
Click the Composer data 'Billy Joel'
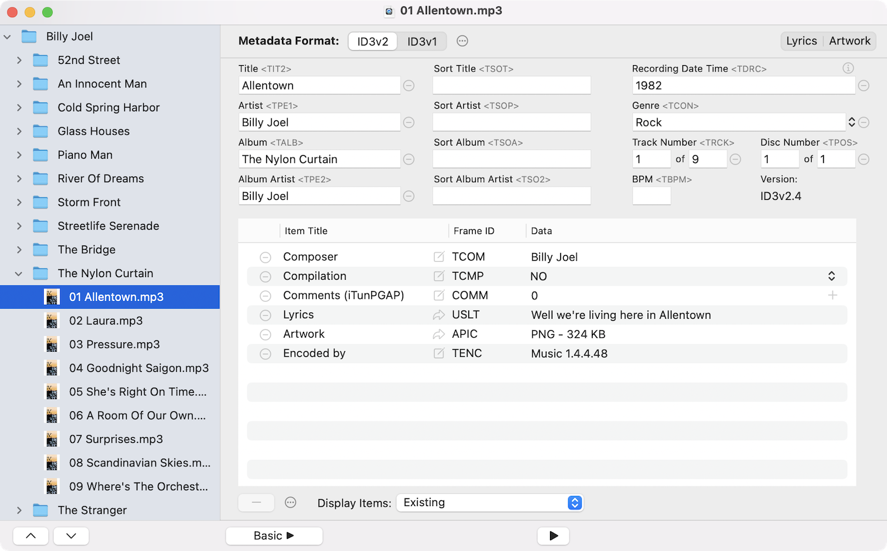[x=554, y=257]
